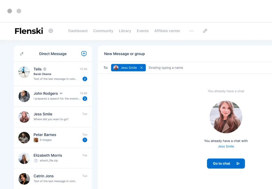272x189 pixels.
Task: Remove Jess Smile recipient chip
Action: click(141, 68)
